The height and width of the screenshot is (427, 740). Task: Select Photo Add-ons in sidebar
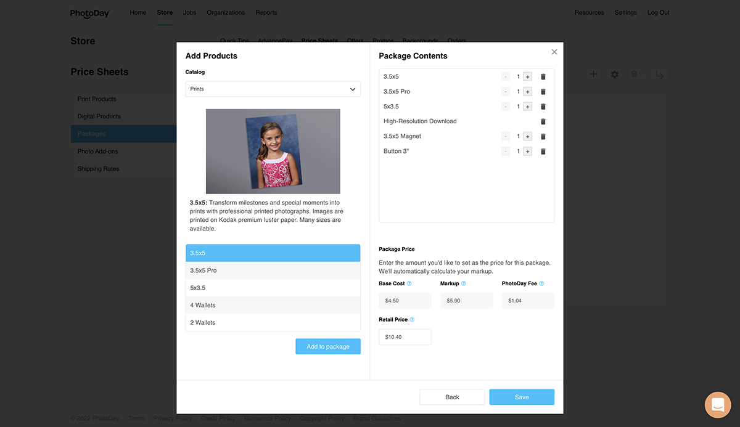tap(123, 151)
